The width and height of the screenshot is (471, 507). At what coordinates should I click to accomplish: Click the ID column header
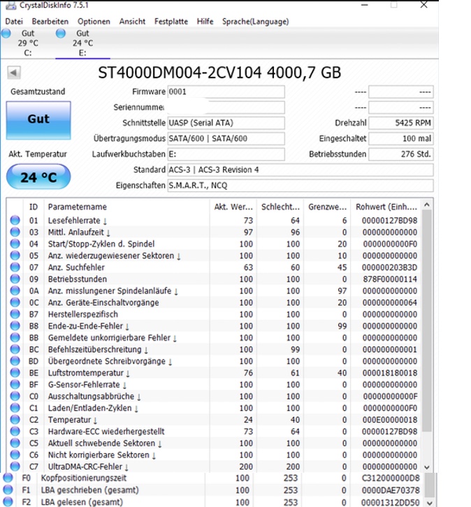[x=34, y=207]
